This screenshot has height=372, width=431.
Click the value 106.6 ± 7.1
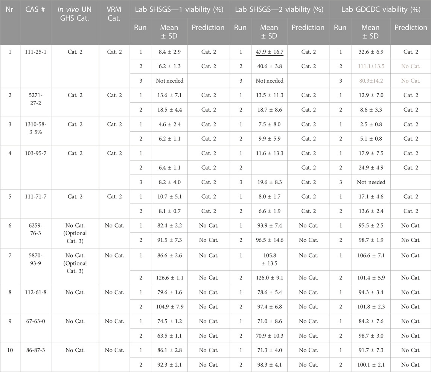371,255
